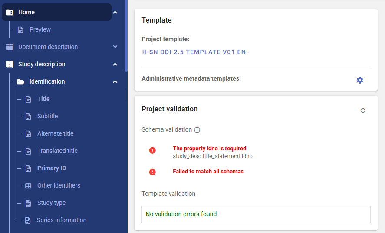
Task: Select the Title tree item
Action: [x=43, y=99]
